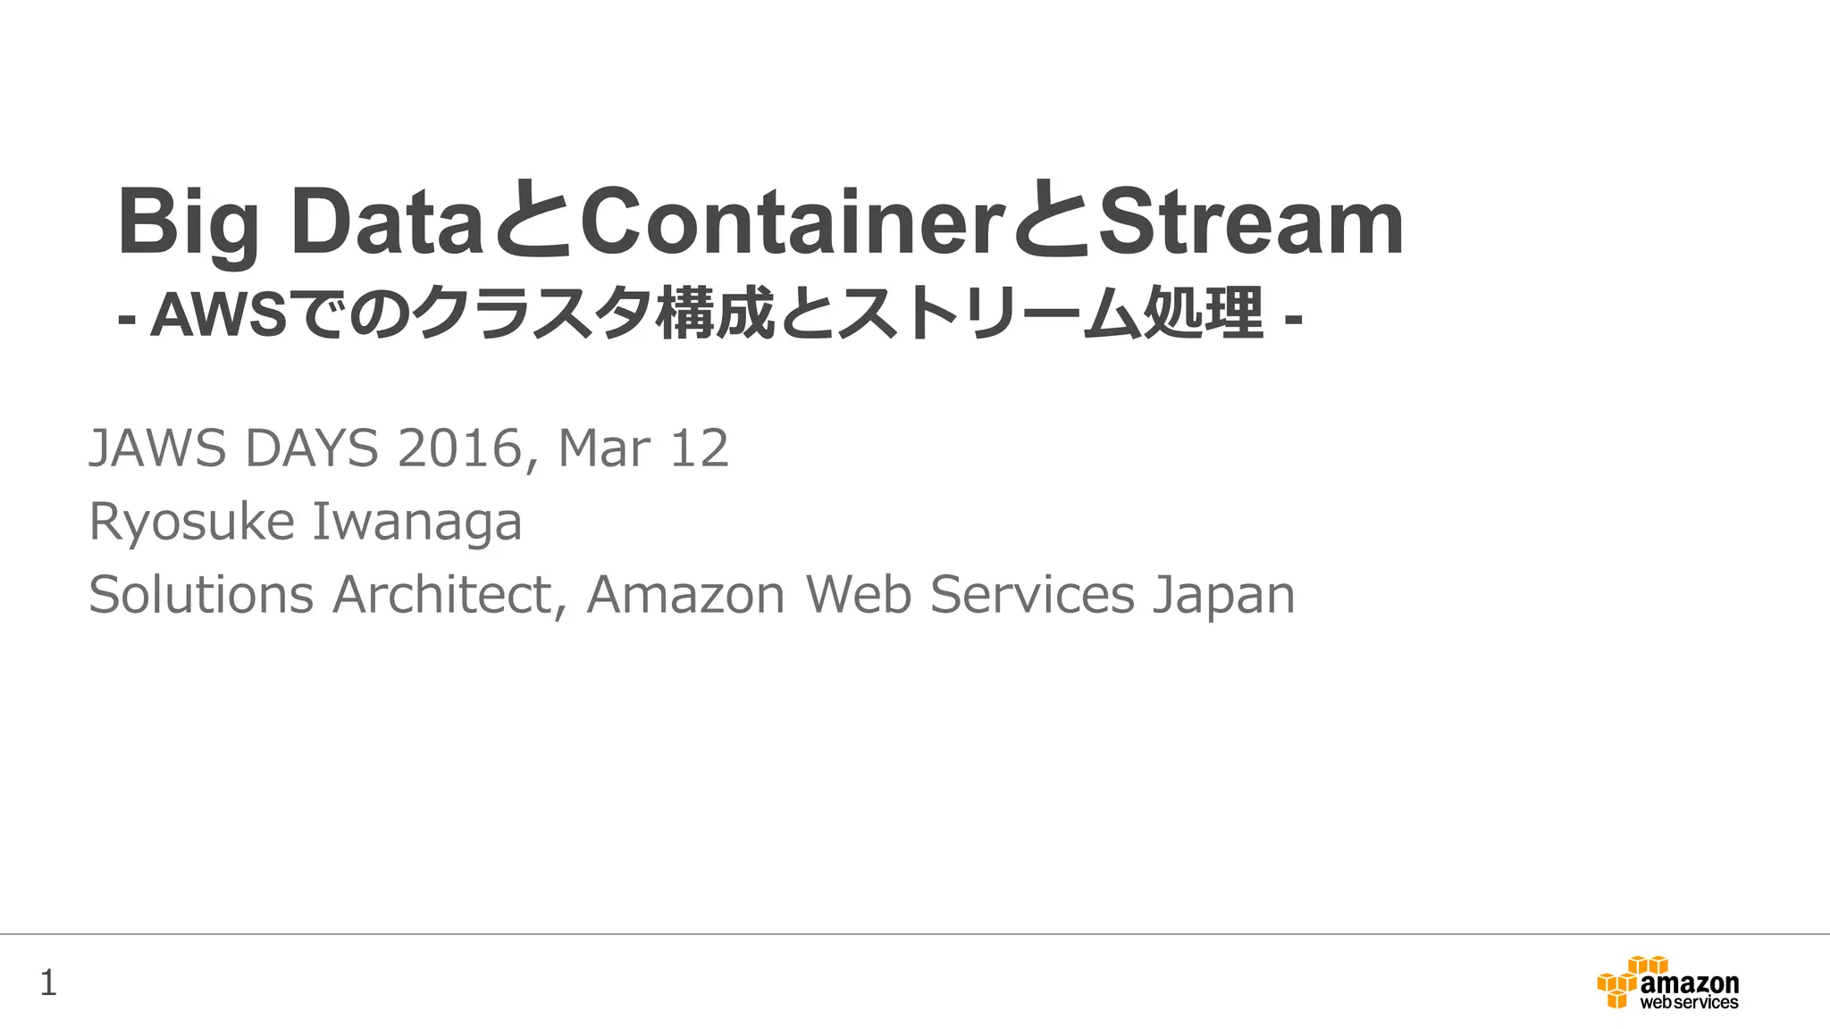Click the 'Solutions Architect' job title

click(x=320, y=595)
